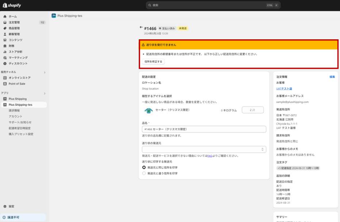Screen dimensions: 340x222
Task: Open 設定 gear at sidebar bottom
Action: click(x=11, y=206)
